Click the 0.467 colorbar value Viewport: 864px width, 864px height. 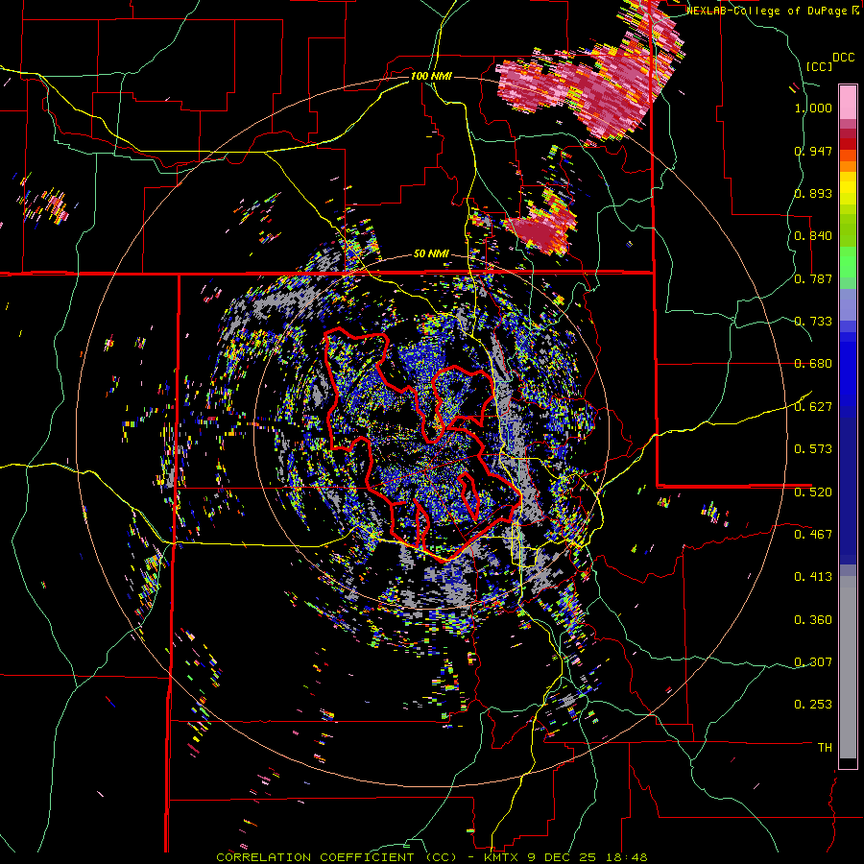point(813,534)
